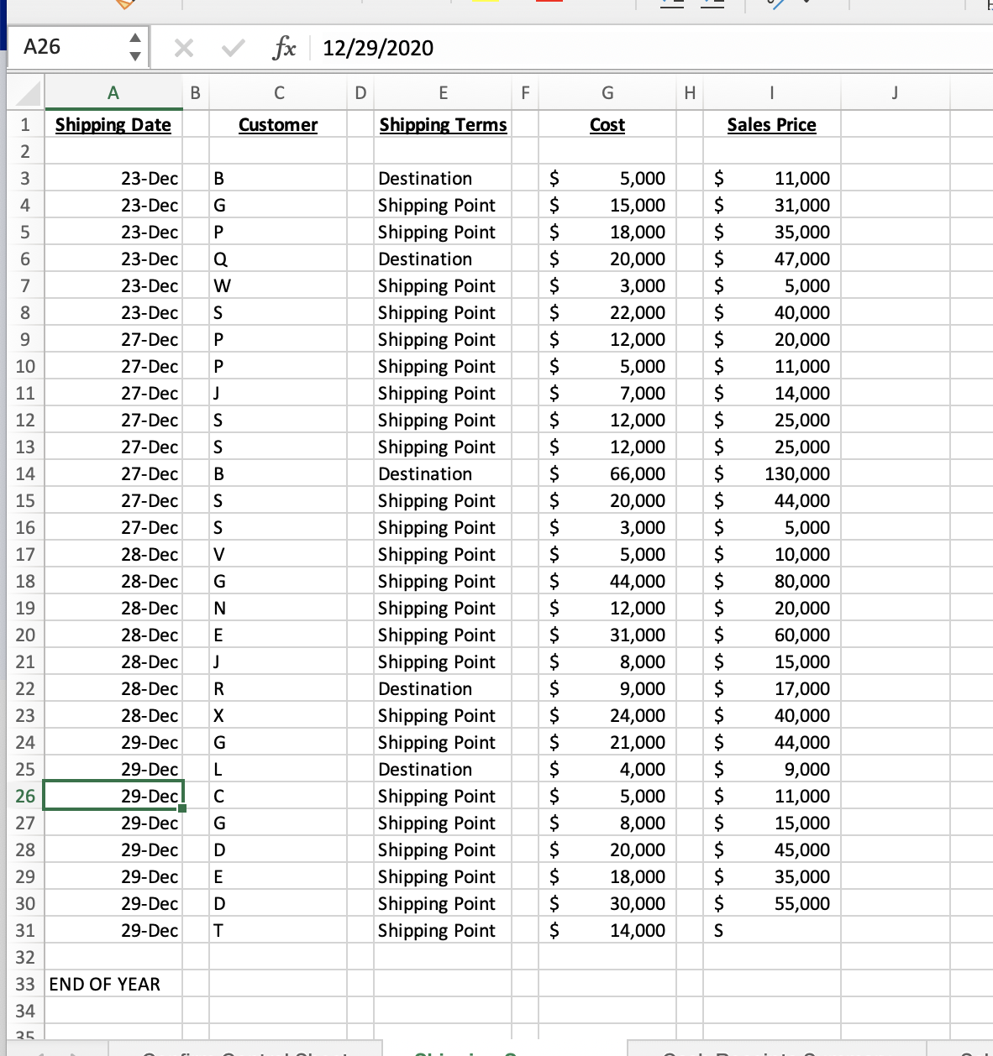
Task: Select column G header
Action: pos(607,93)
